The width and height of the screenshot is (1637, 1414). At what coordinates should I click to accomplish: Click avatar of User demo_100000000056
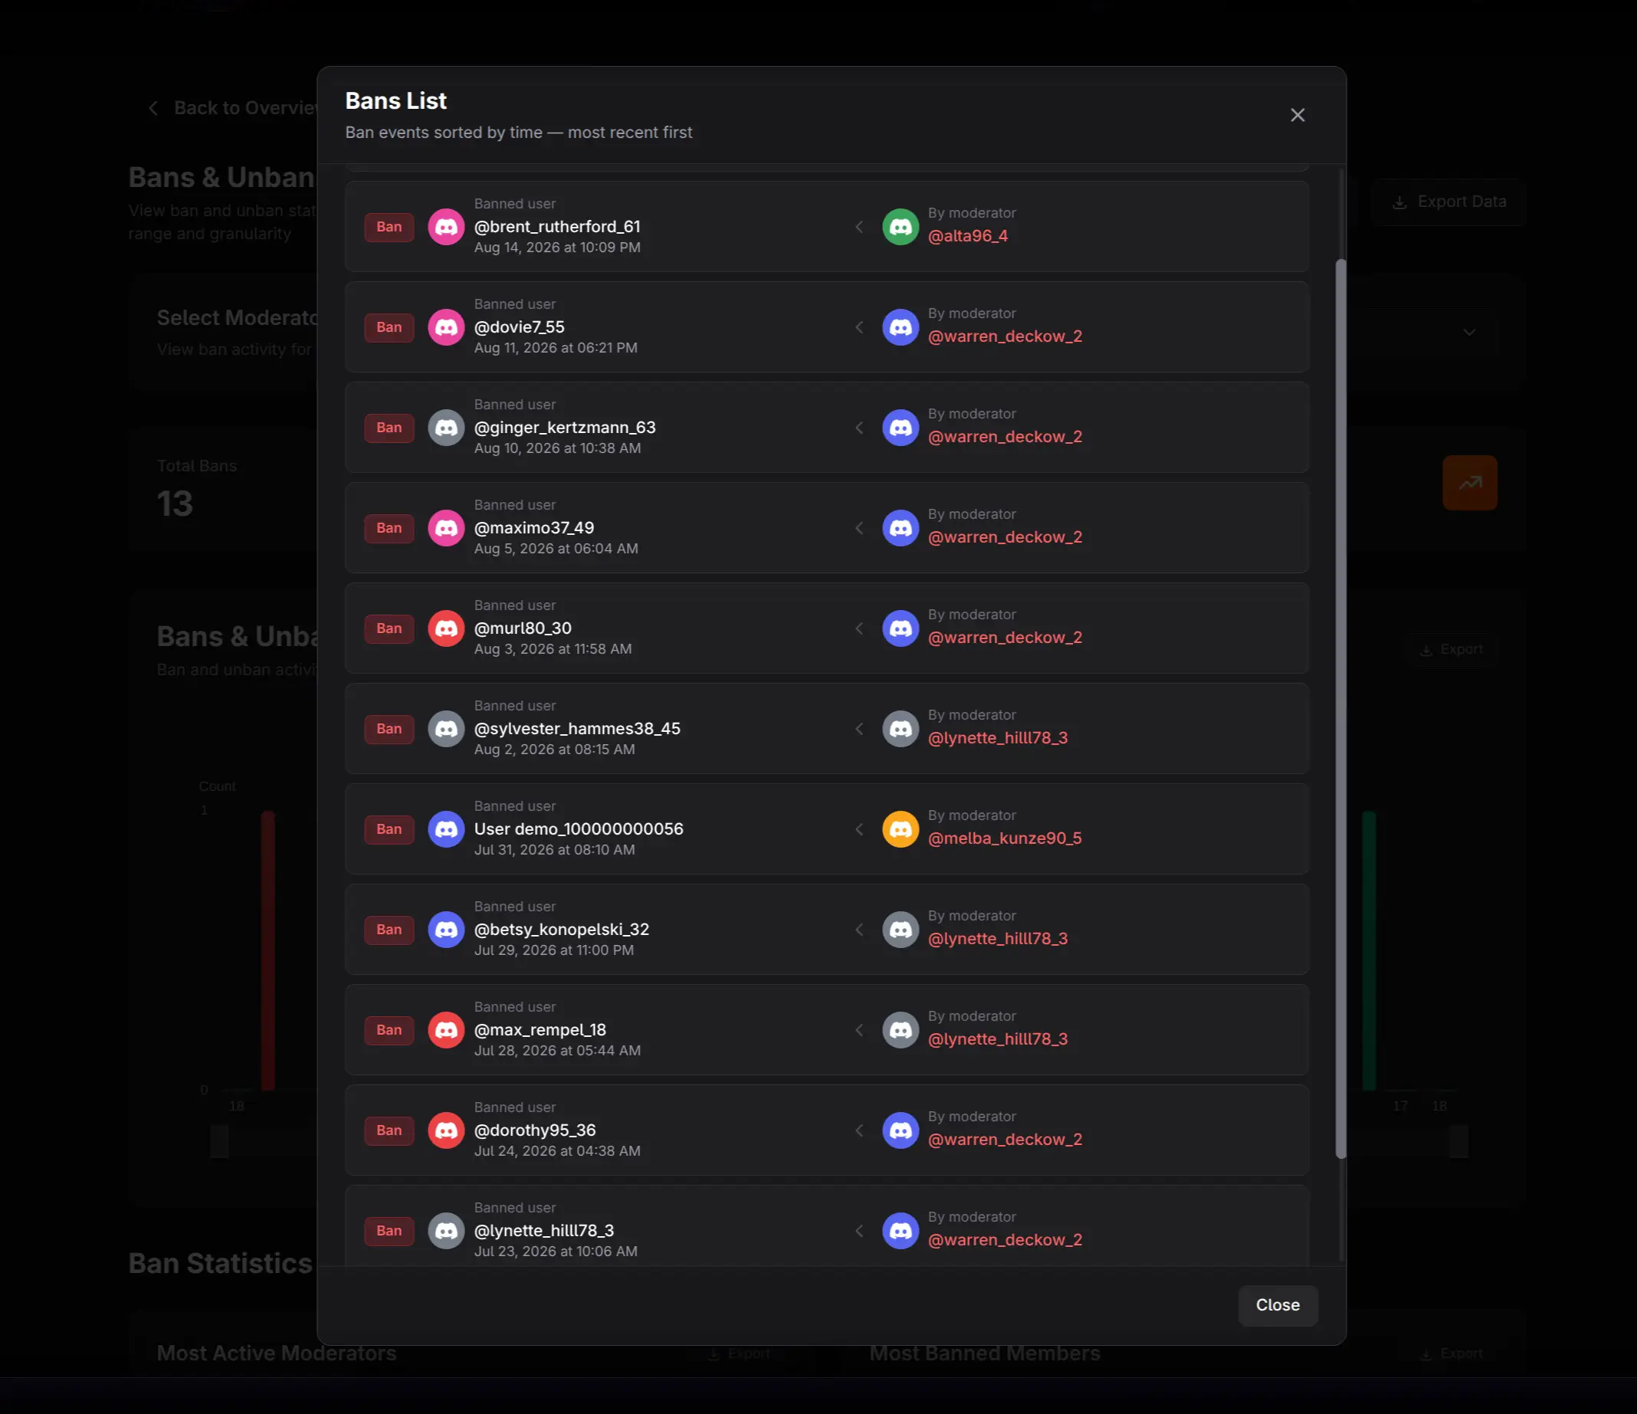[x=446, y=828]
